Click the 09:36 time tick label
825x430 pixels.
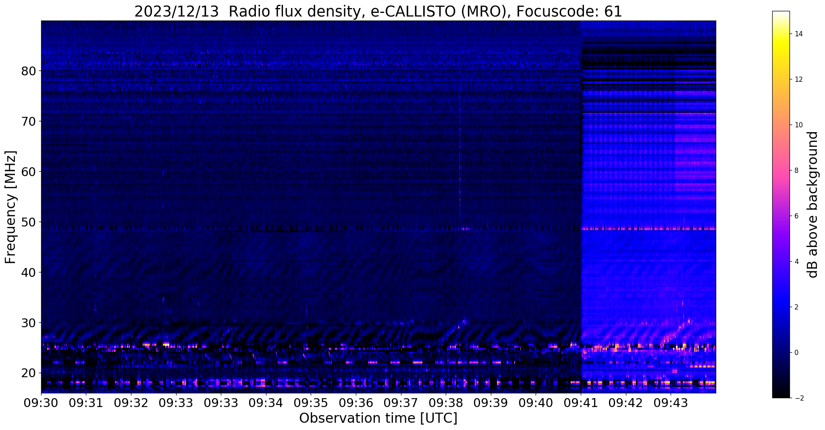point(356,403)
